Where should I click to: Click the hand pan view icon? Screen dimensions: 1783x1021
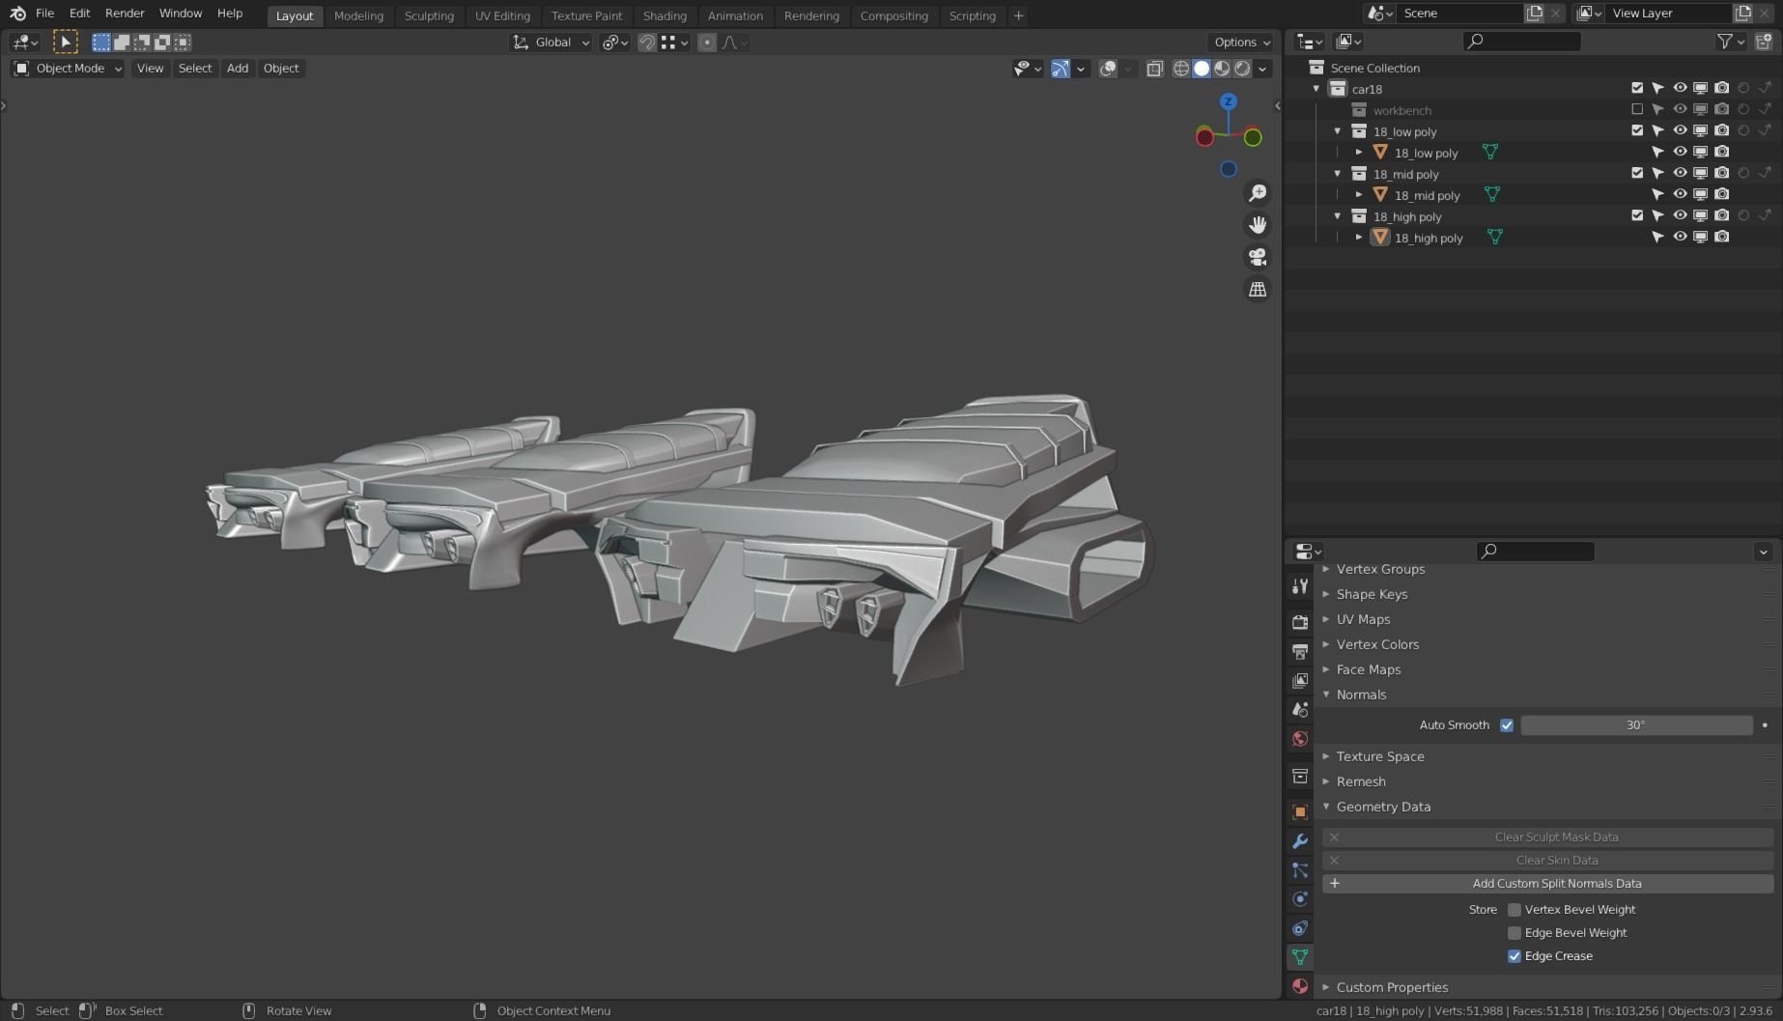point(1258,225)
